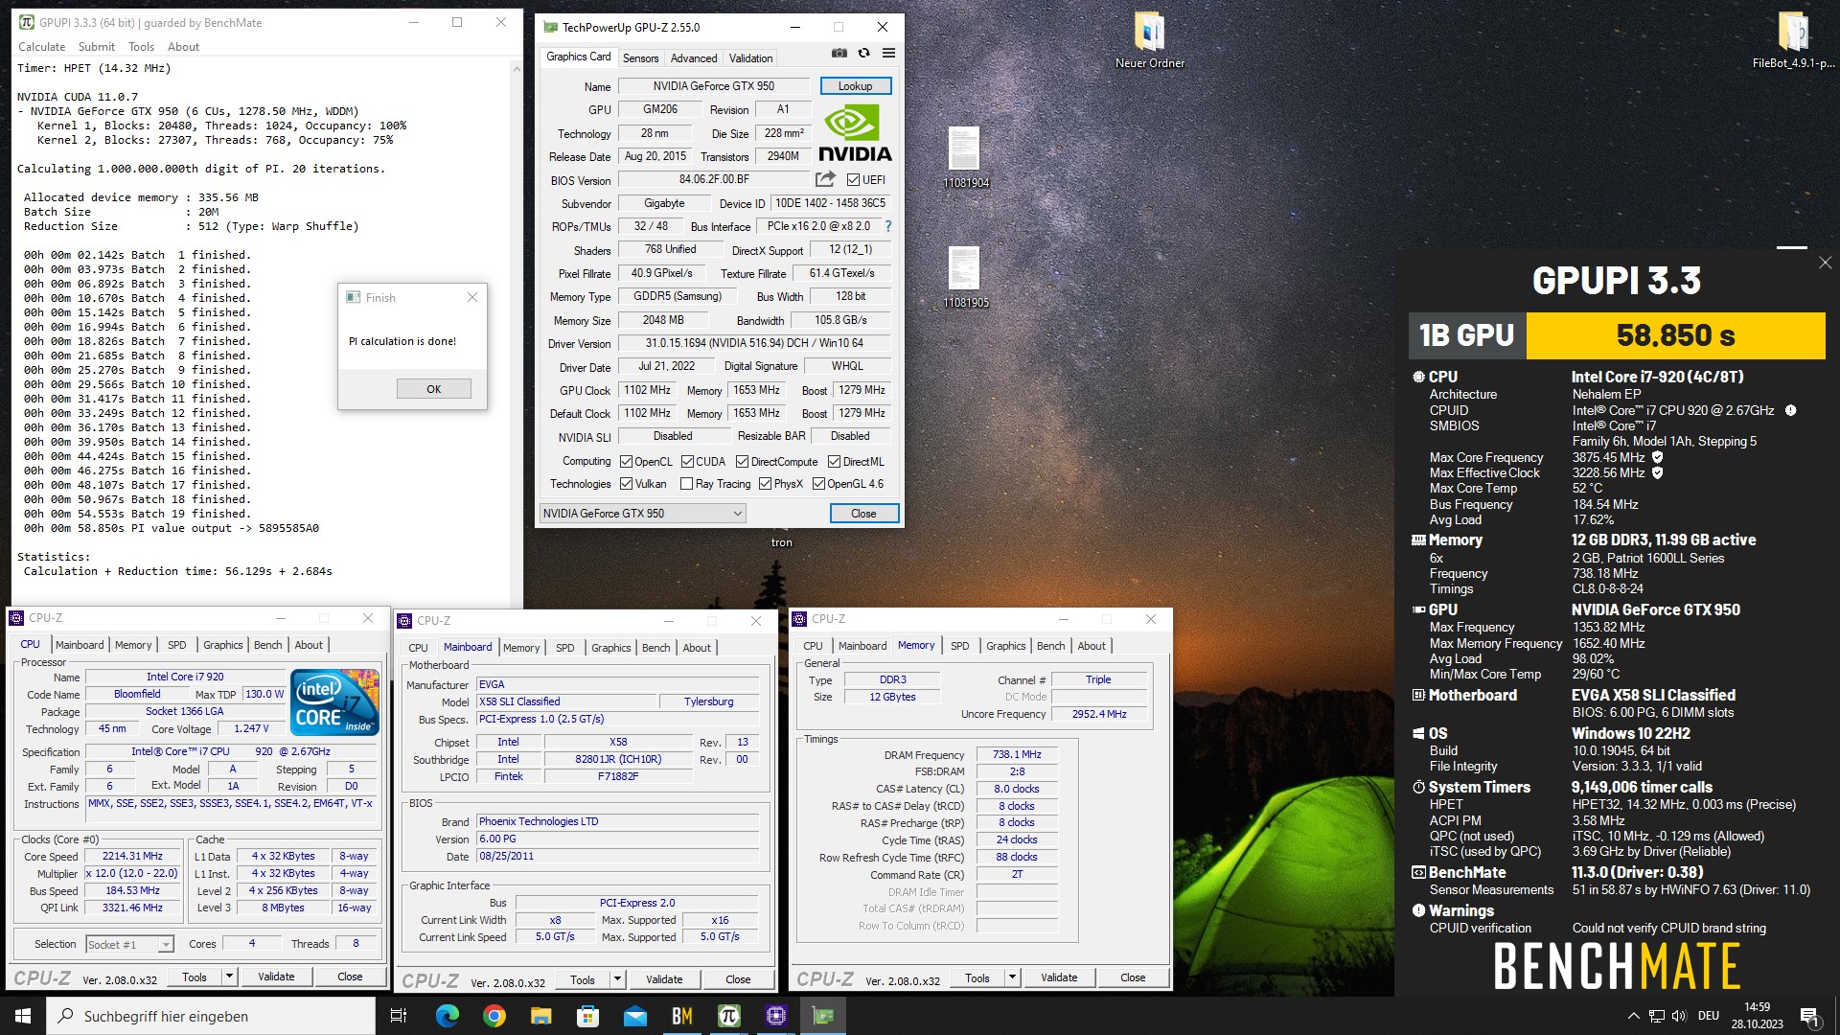1840x1035 pixels.
Task: Click the Close button in GPU-Z
Action: point(863,514)
